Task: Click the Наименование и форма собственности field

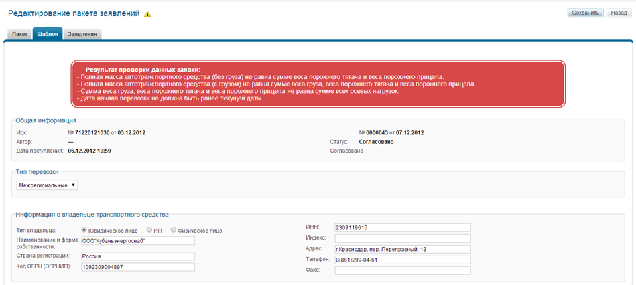Action: [137, 241]
